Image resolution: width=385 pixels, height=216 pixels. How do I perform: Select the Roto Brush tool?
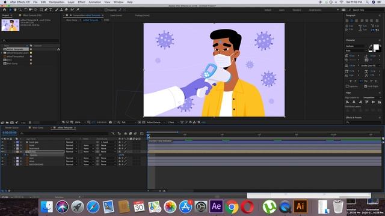click(x=72, y=10)
